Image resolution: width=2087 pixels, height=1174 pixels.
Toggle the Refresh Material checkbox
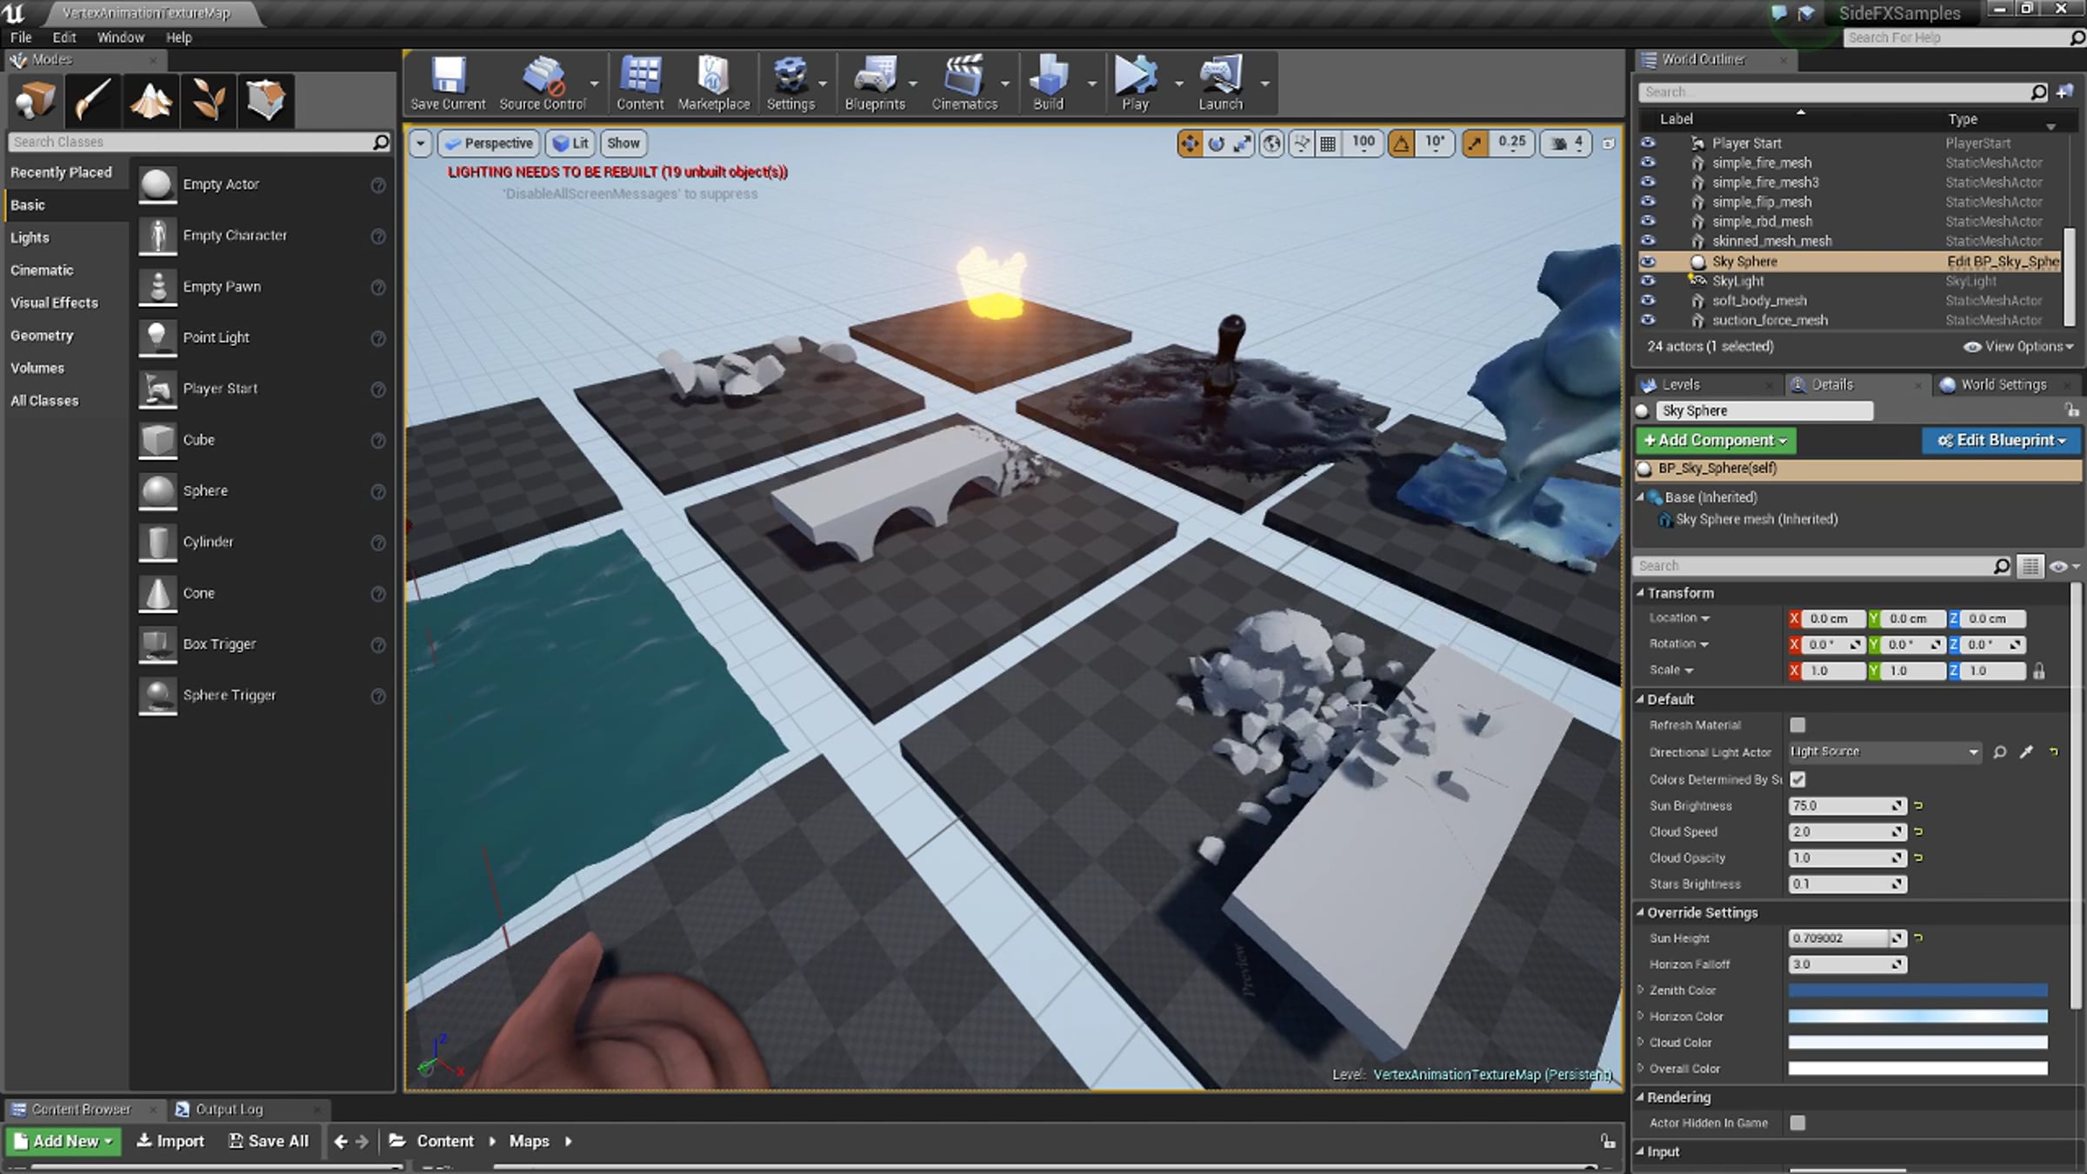[1797, 724]
